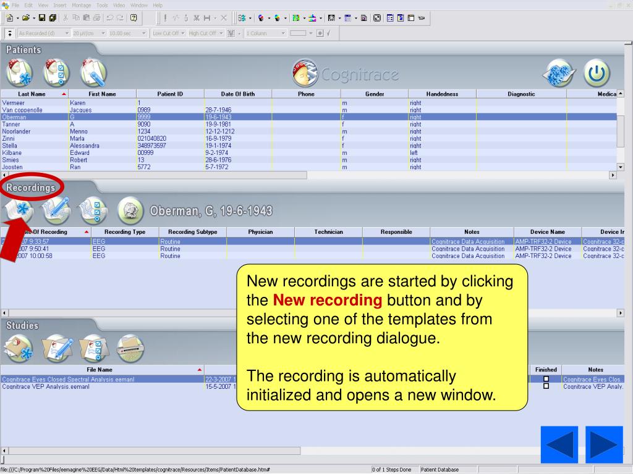Open the Low Cut Off filter dropdown

169,33
